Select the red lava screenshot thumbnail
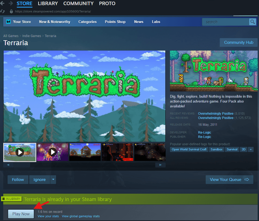This screenshot has height=221, width=259. 117,152
